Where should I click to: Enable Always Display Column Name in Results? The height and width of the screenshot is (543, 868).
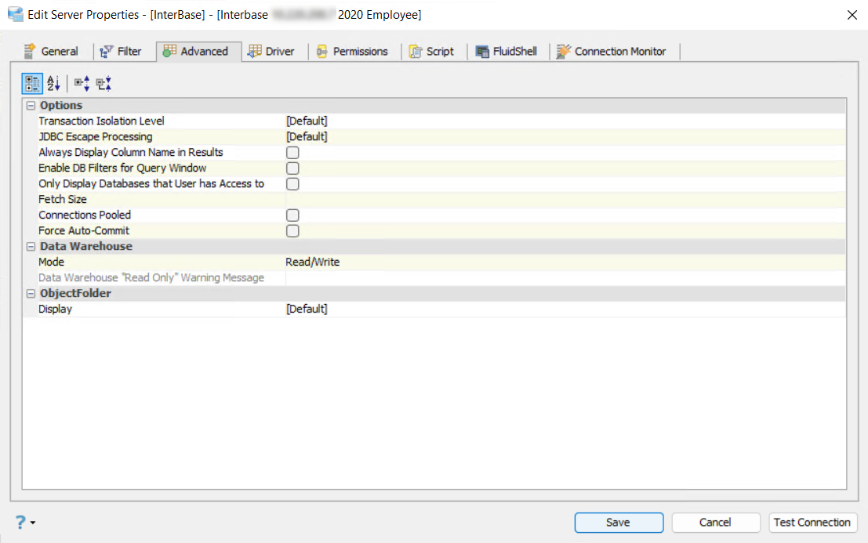tap(292, 153)
